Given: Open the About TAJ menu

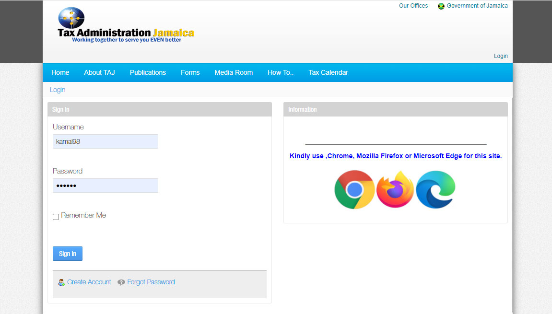Looking at the screenshot, I should pyautogui.click(x=100, y=72).
